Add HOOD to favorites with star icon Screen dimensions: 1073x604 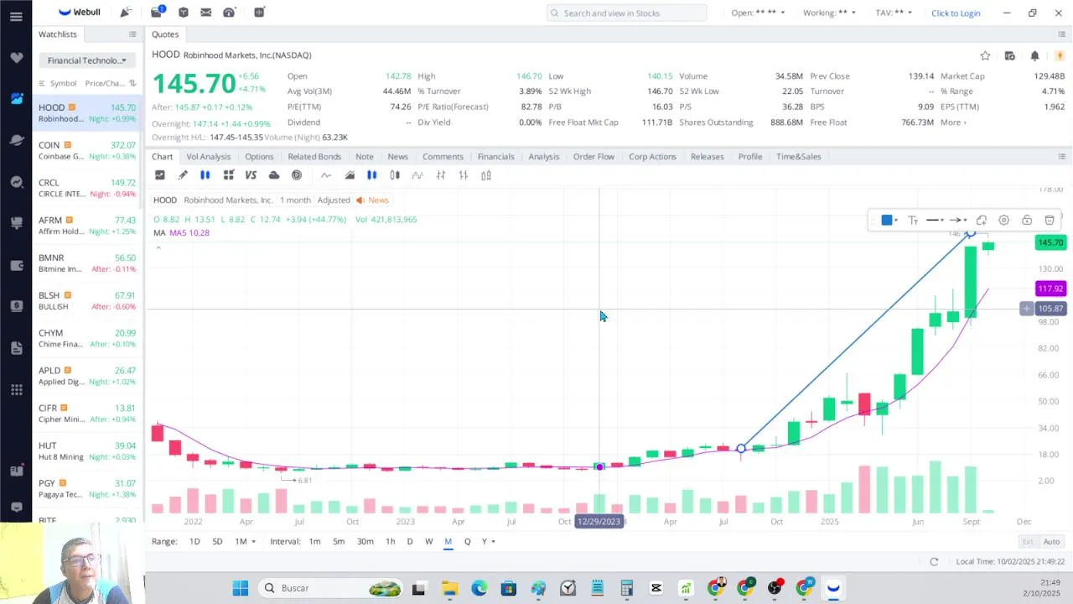coord(985,55)
